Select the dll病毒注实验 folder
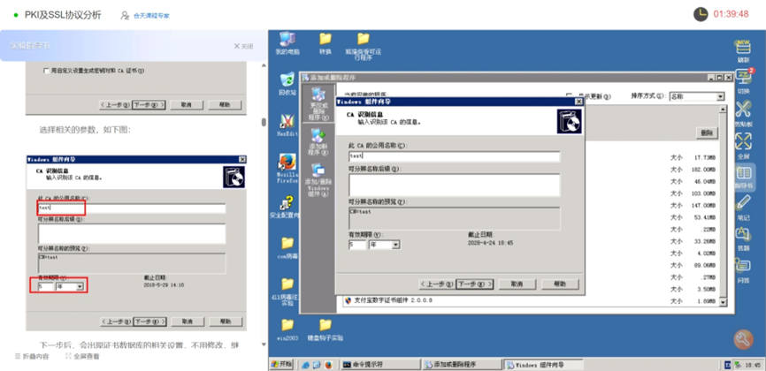766x371 pixels. point(287,291)
